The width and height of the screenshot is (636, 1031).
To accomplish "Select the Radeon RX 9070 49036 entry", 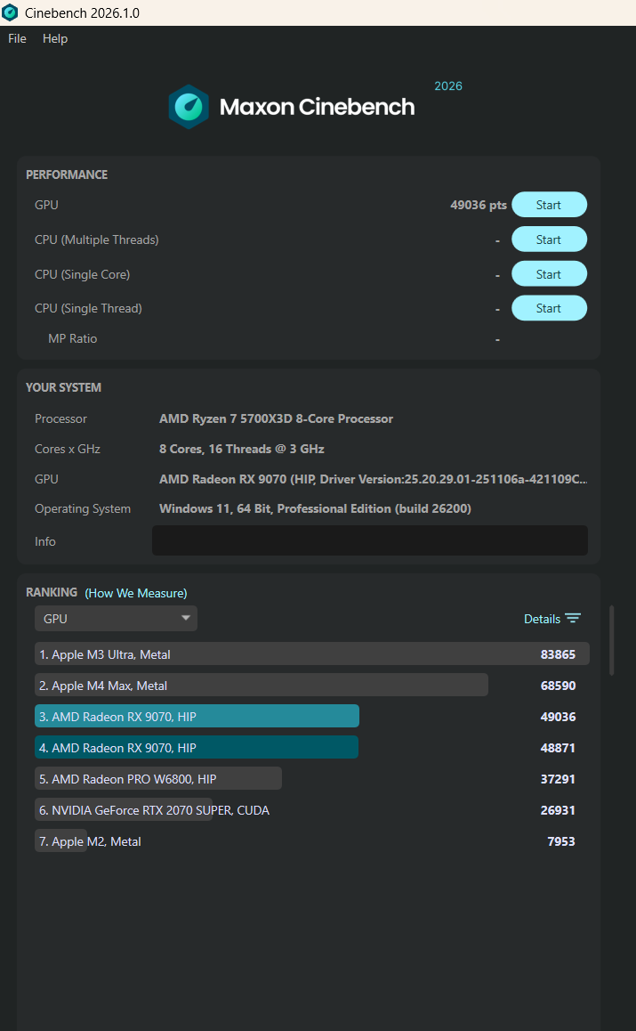I will pyautogui.click(x=197, y=717).
